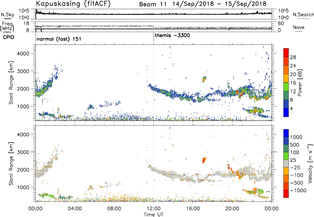This screenshot has height=217, width=314.
Task: Click the -500 tick on Velocity colorbar
Action: 297,183
